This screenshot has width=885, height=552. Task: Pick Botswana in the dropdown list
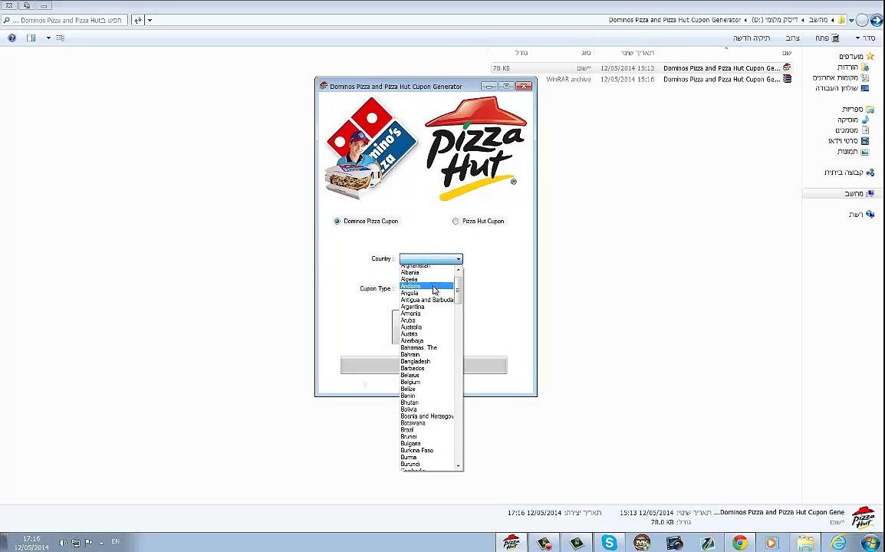click(426, 422)
